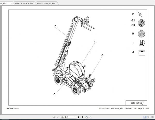Viewport: 155px width, 120px height.
Task: Click legend label G3
Action: tap(133, 25)
